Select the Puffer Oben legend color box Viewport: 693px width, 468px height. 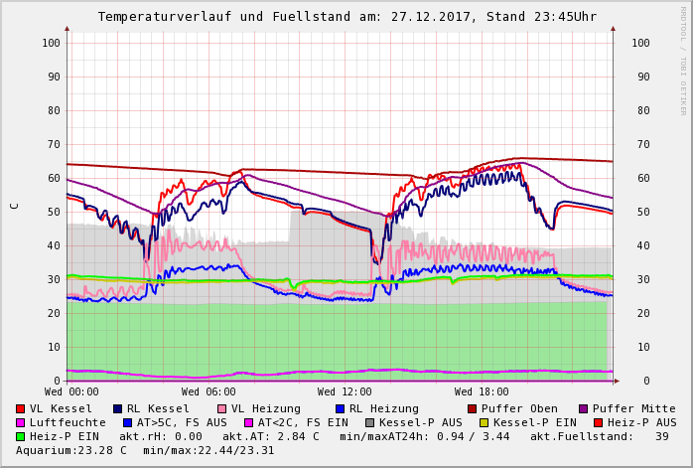472,408
